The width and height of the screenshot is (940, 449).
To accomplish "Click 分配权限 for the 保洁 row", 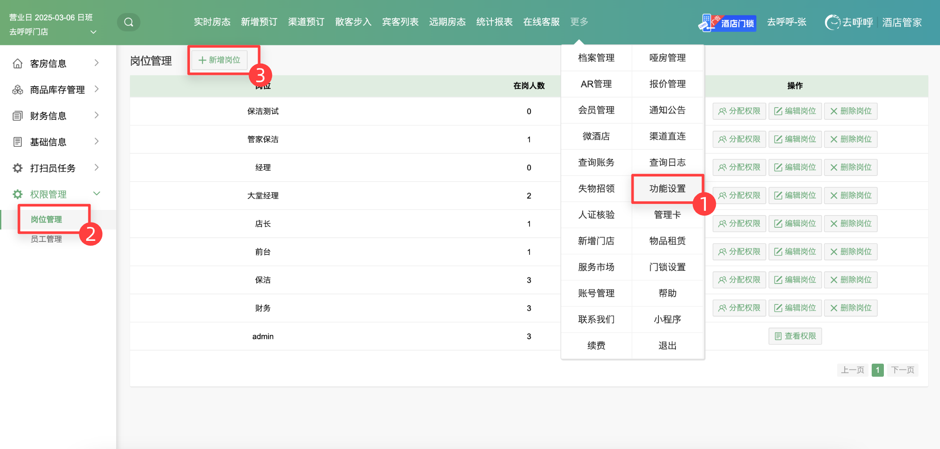I will click(739, 280).
